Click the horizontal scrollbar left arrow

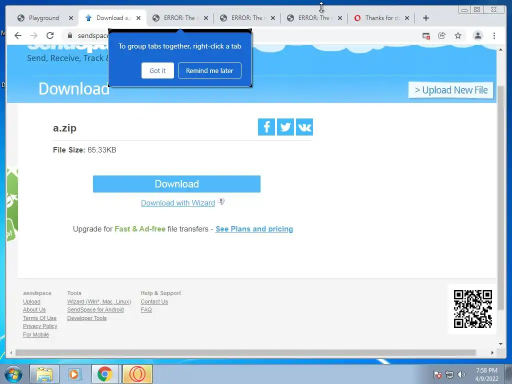tap(11, 352)
